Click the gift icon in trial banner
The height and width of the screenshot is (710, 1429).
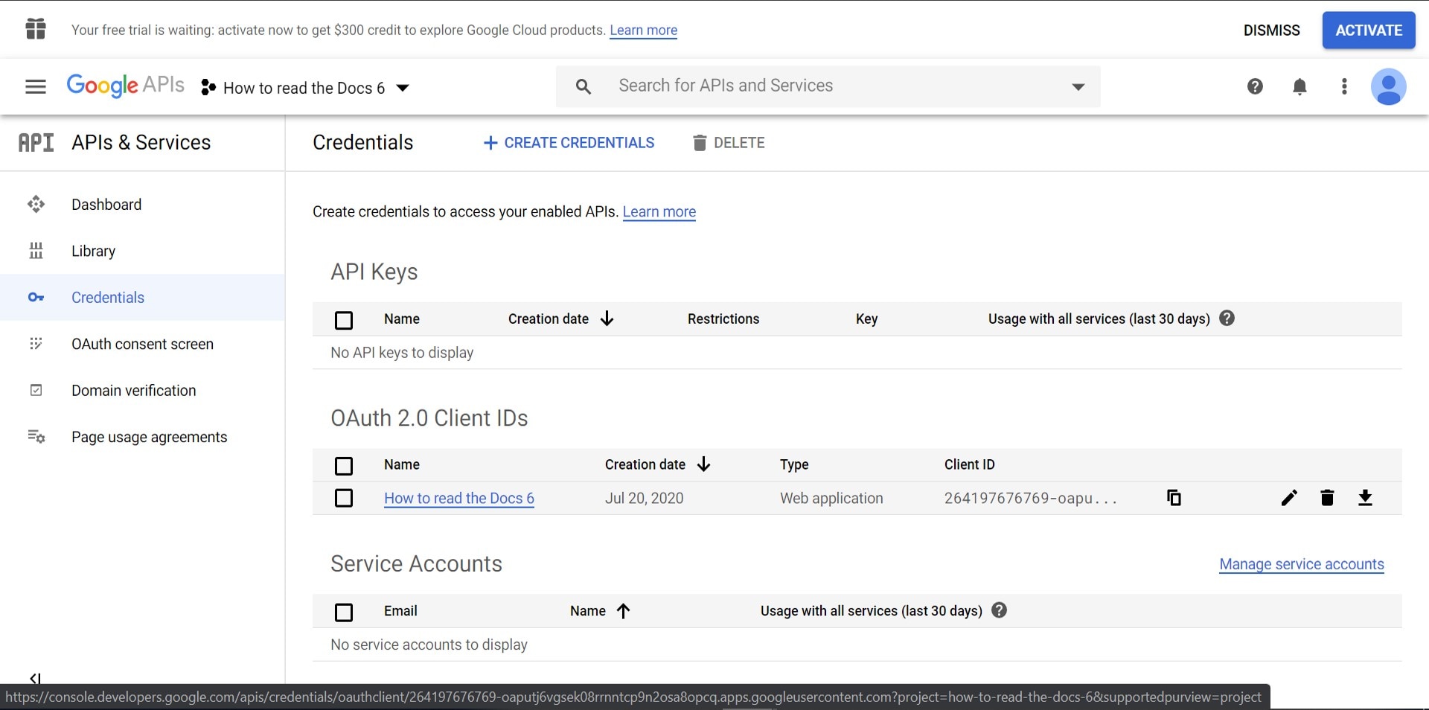(x=36, y=29)
